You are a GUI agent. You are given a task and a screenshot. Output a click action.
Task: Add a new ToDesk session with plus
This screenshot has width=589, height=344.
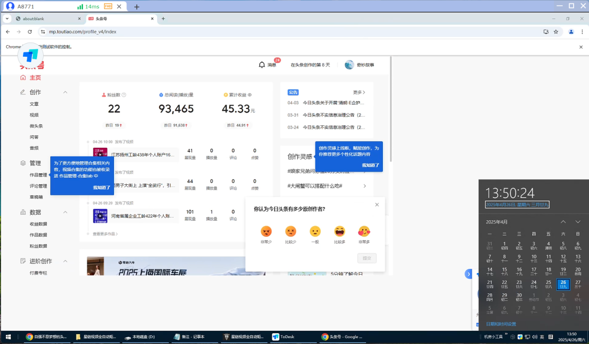(x=137, y=7)
